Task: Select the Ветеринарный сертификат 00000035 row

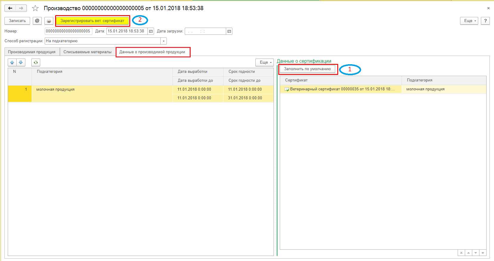Action: point(383,89)
